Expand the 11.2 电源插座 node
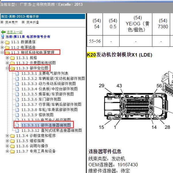This screenshot has width=173, height=173. [2, 47]
